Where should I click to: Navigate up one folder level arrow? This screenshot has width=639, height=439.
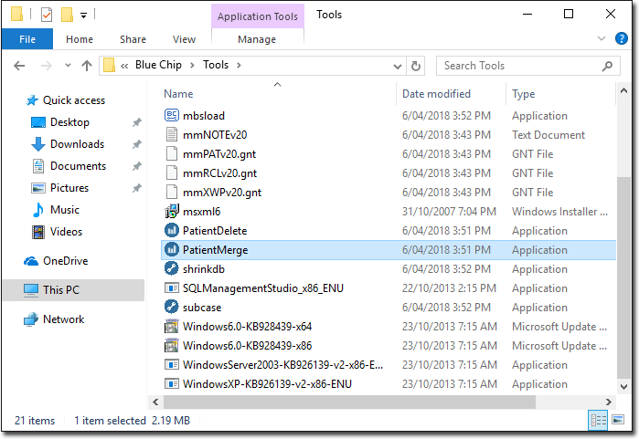tap(87, 66)
